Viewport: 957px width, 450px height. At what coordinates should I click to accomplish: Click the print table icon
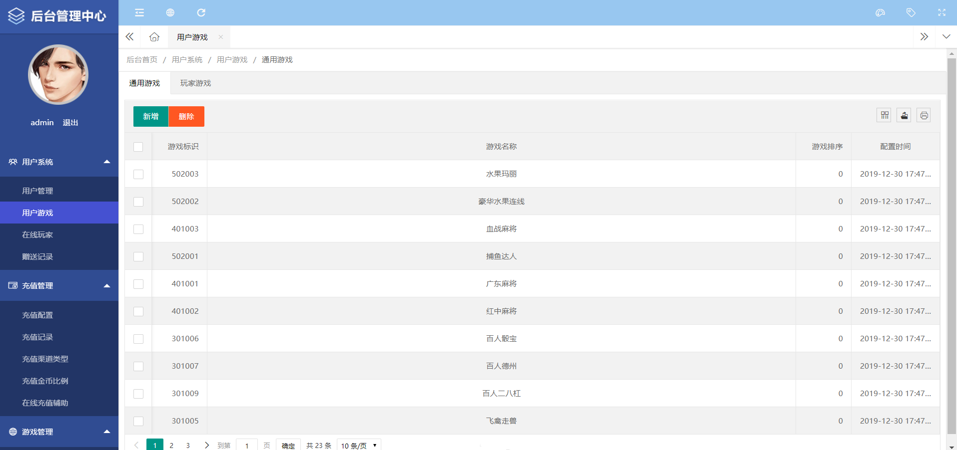coord(924,115)
